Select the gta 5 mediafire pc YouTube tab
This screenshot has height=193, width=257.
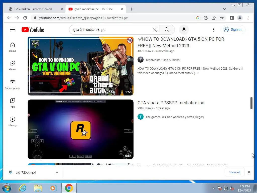93,9
